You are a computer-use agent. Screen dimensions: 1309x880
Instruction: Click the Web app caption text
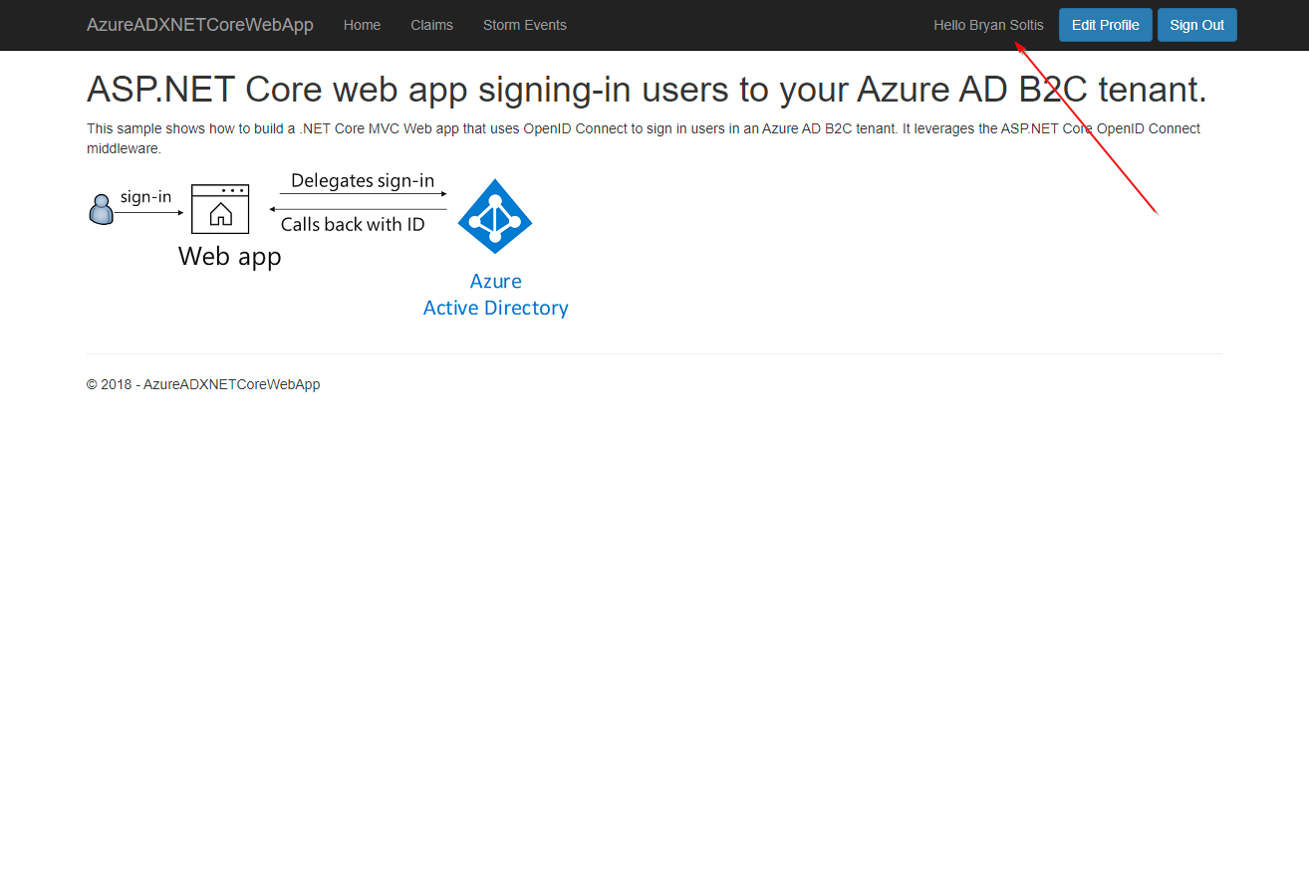[x=229, y=256]
